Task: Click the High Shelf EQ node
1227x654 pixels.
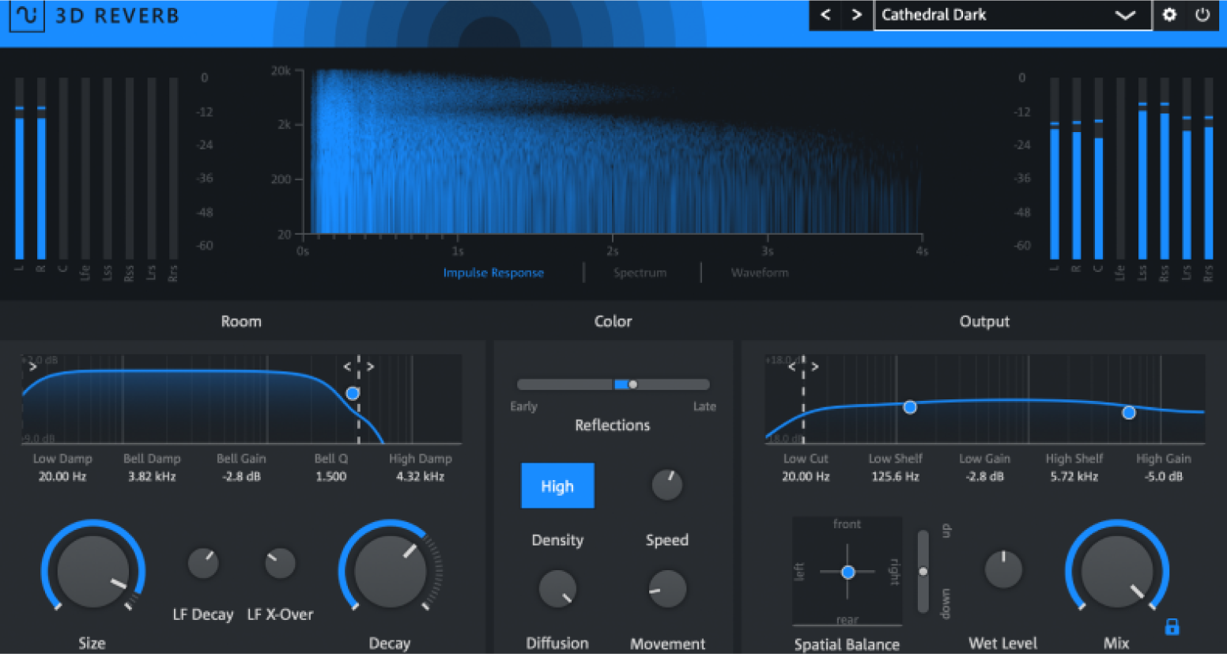Action: coord(1129,412)
